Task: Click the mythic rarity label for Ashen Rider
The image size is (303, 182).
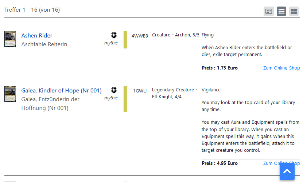Action: 111,43
